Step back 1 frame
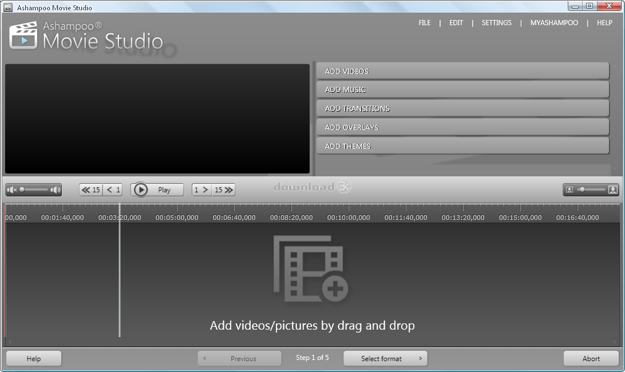This screenshot has width=625, height=372. coord(113,190)
